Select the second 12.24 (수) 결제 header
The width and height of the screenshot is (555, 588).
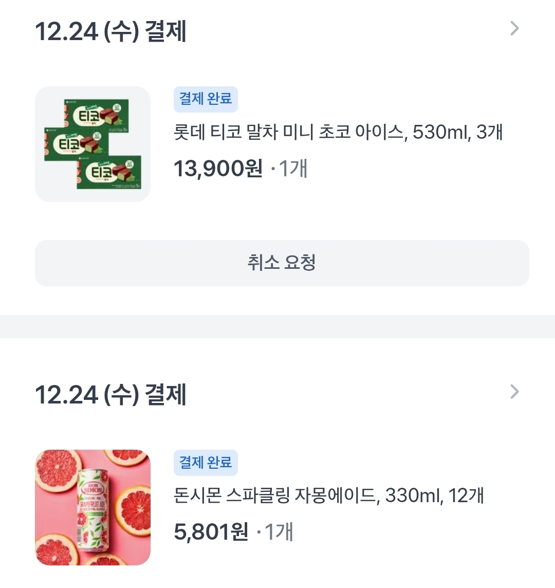(110, 395)
